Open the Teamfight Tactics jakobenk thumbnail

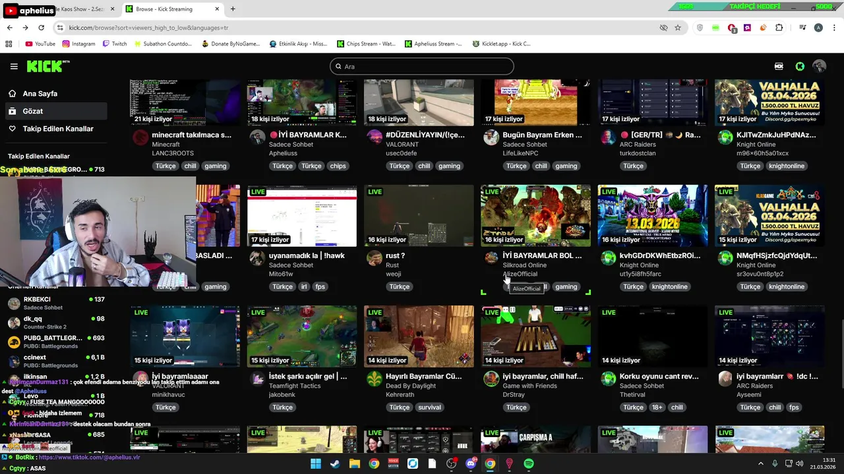click(x=302, y=336)
